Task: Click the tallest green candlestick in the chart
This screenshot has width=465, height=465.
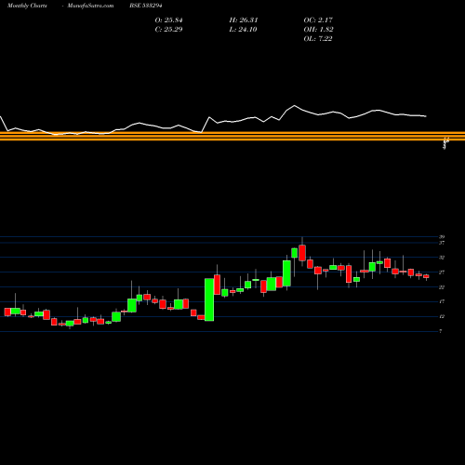Action: pos(209,299)
